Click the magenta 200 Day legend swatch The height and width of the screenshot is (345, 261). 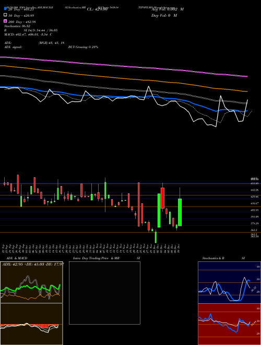click(x=5, y=21)
